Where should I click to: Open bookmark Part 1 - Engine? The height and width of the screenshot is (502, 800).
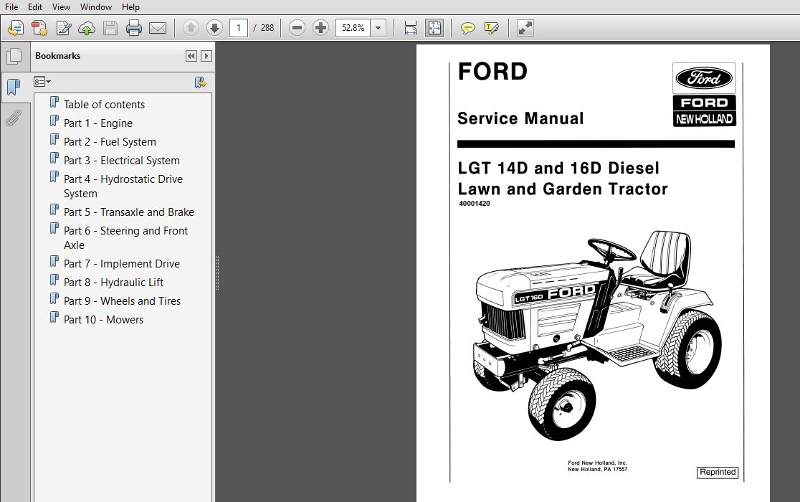[x=98, y=123]
